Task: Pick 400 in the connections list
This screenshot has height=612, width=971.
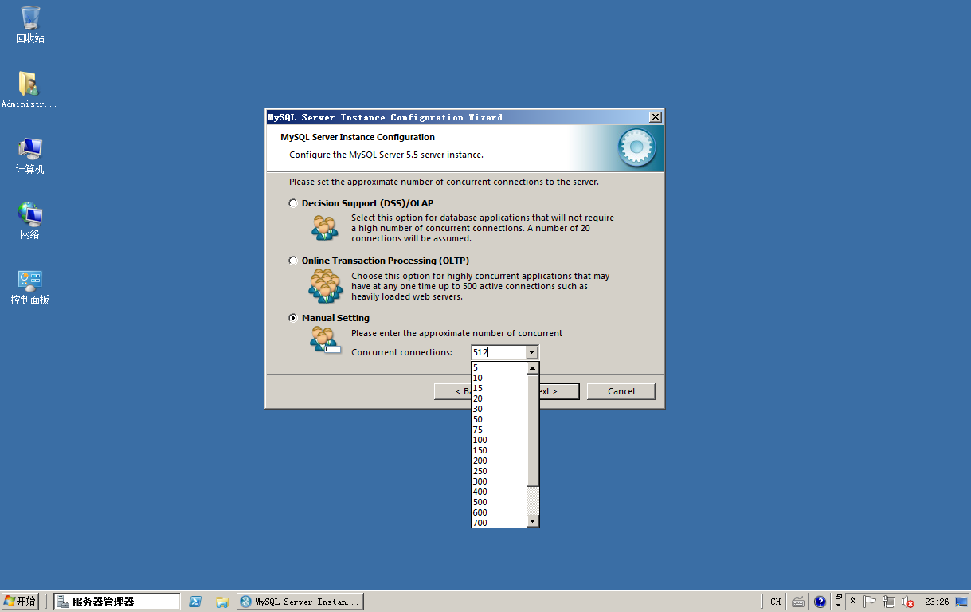Action: (x=499, y=492)
